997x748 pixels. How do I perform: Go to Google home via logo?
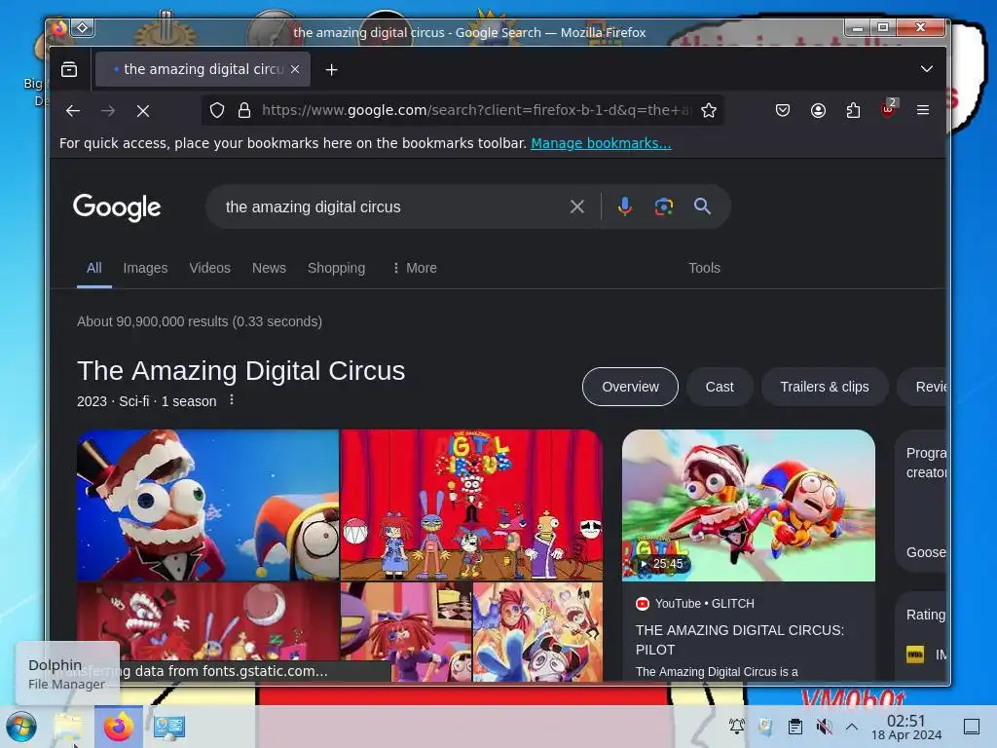click(117, 207)
